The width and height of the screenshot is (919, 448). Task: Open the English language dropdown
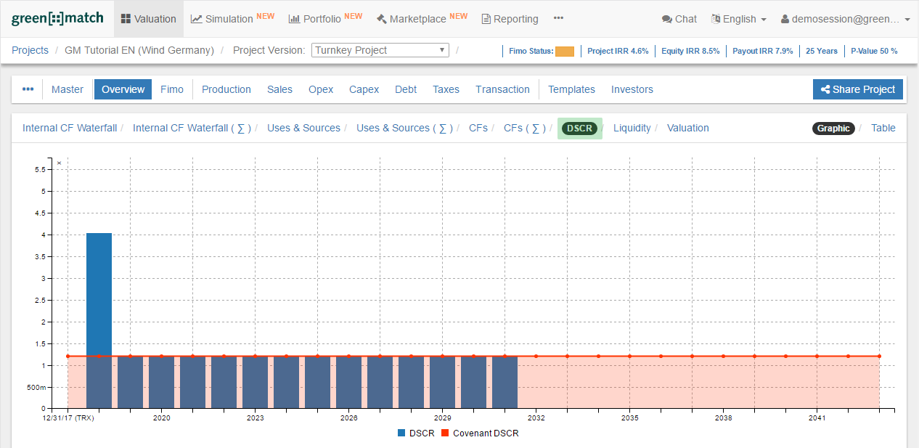738,19
